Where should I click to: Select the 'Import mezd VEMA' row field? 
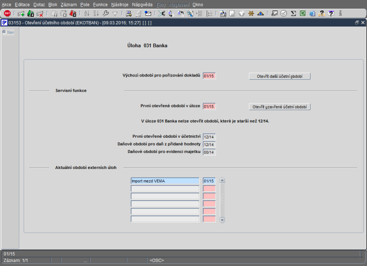coord(165,181)
